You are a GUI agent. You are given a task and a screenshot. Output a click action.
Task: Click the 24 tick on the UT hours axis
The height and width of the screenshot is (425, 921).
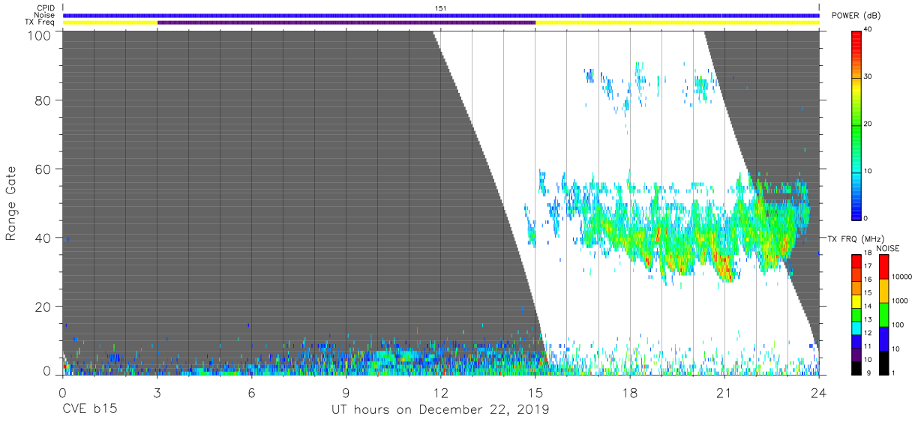(819, 392)
